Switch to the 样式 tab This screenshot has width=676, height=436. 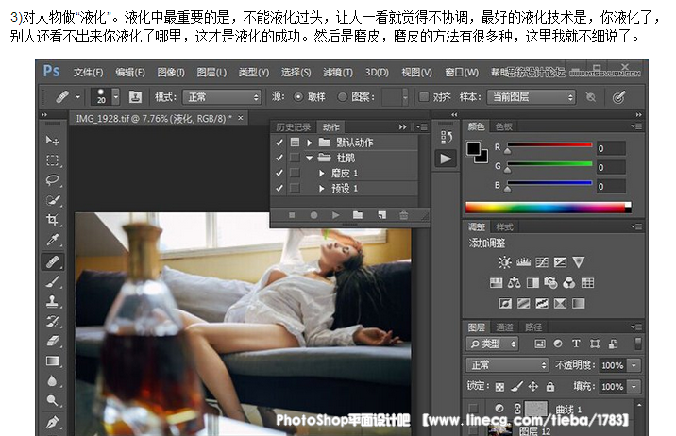(504, 227)
